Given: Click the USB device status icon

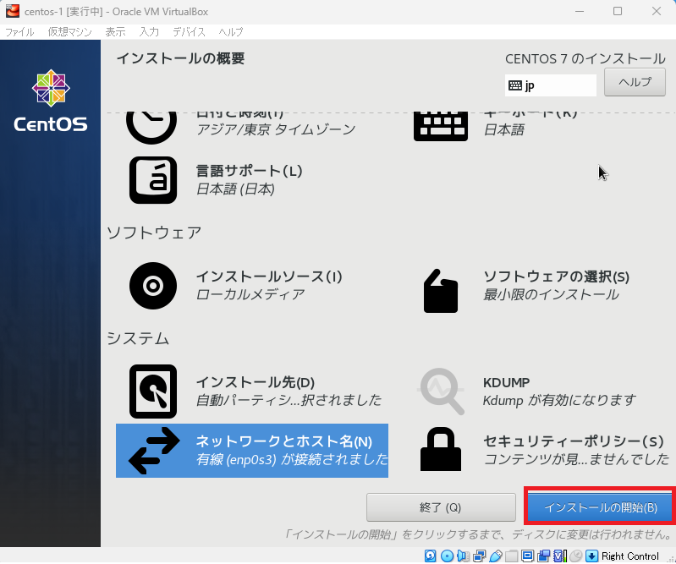Looking at the screenshot, I should [x=495, y=556].
